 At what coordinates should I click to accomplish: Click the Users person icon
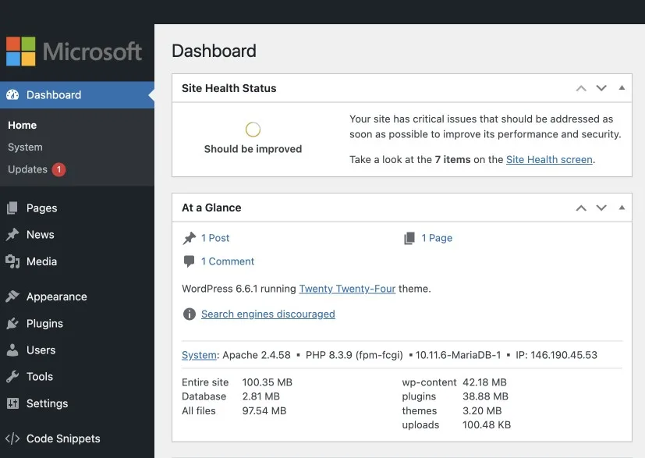coord(12,350)
